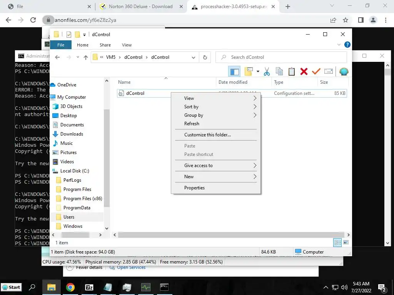Select My Computer in navigation pane

point(71,97)
